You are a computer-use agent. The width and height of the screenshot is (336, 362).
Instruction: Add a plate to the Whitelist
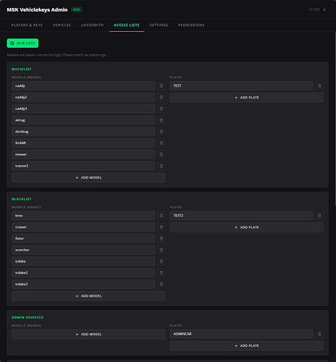(x=246, y=98)
